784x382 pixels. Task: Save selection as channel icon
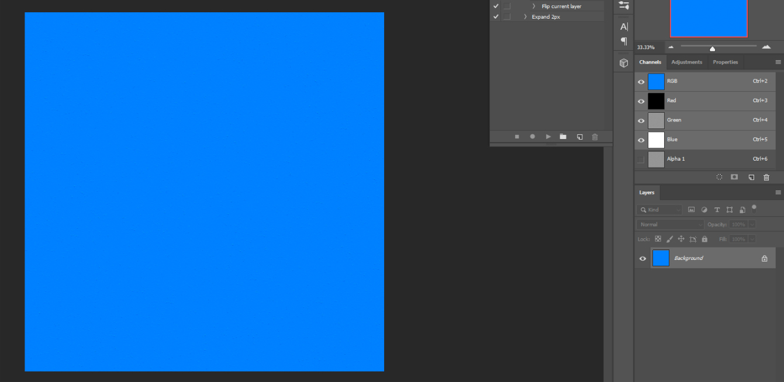pos(734,177)
